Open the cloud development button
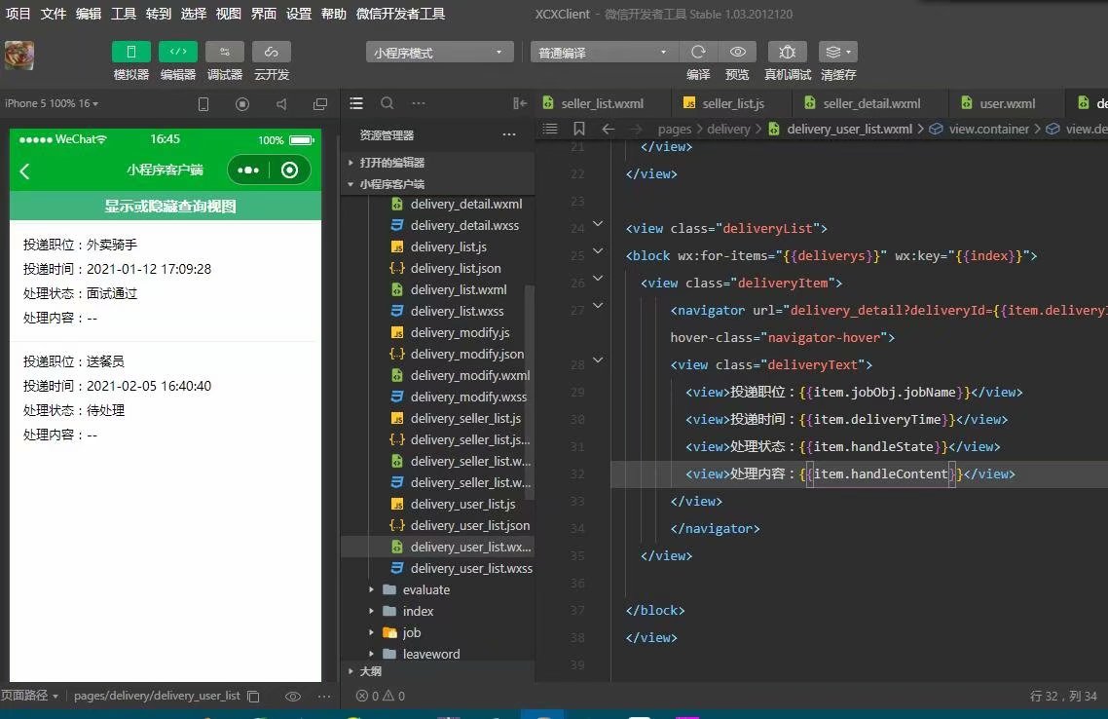The height and width of the screenshot is (719, 1108). 272,52
